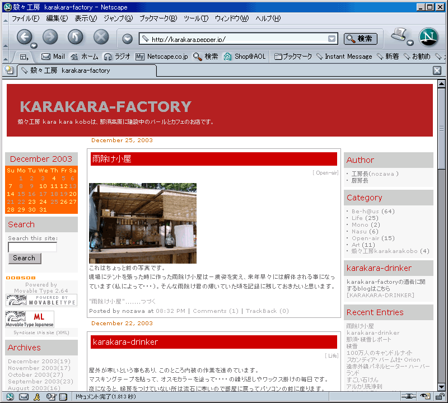This screenshot has width=448, height=403.
Task: Open the Be-h@us category link
Action: [x=365, y=212]
